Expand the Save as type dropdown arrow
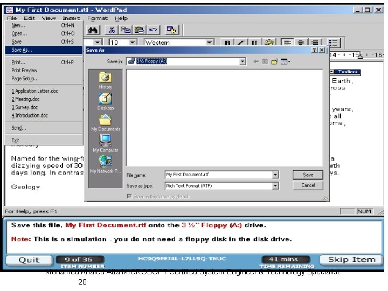 pyautogui.click(x=275, y=186)
